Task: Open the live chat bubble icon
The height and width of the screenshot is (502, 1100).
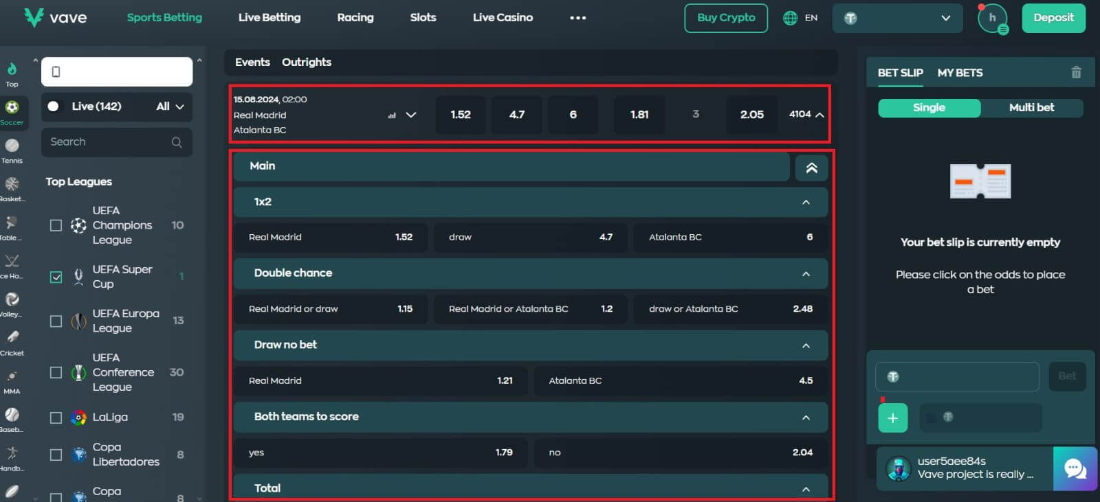Action: (x=1075, y=469)
